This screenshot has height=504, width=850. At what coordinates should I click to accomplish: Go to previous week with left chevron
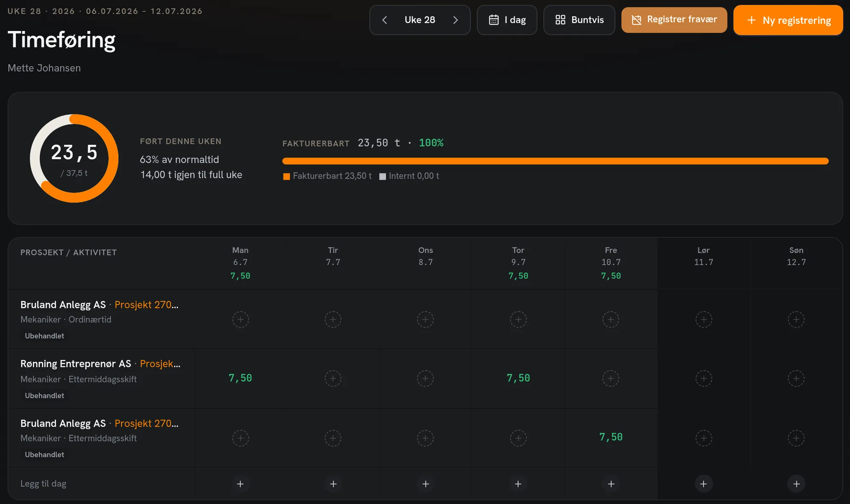point(385,20)
